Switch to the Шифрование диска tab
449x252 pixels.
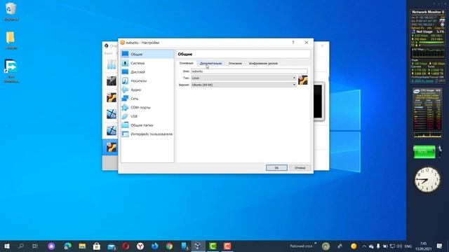coord(263,64)
